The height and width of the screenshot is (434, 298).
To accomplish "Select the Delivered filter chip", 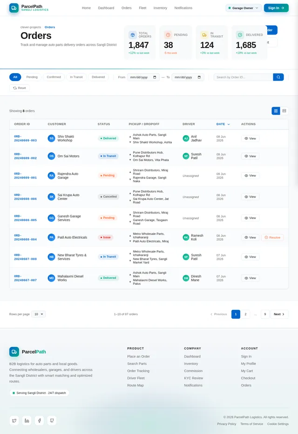I will 98,77.
